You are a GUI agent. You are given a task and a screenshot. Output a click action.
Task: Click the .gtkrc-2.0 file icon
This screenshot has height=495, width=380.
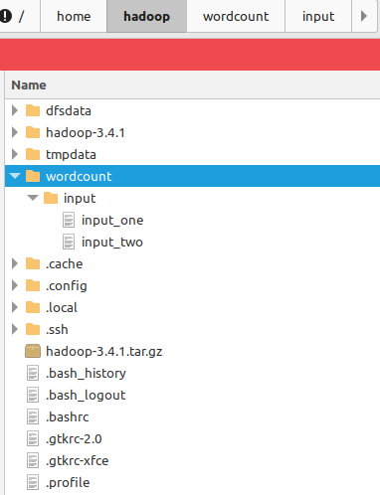point(33,438)
